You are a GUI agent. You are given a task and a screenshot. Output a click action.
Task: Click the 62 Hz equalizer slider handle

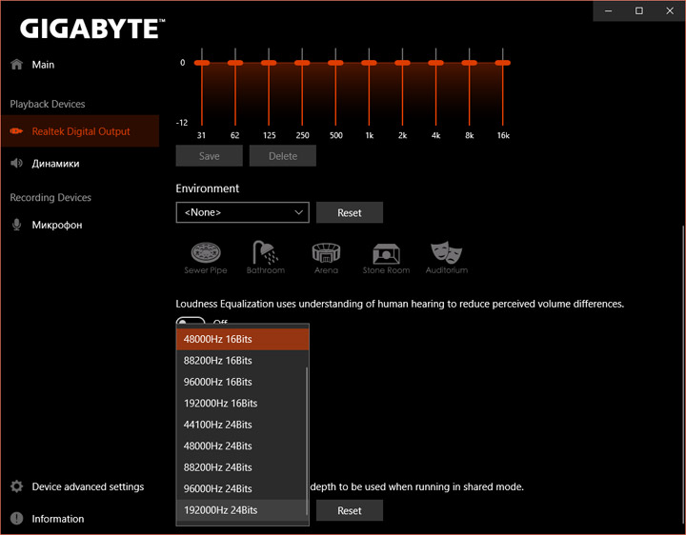pyautogui.click(x=235, y=63)
